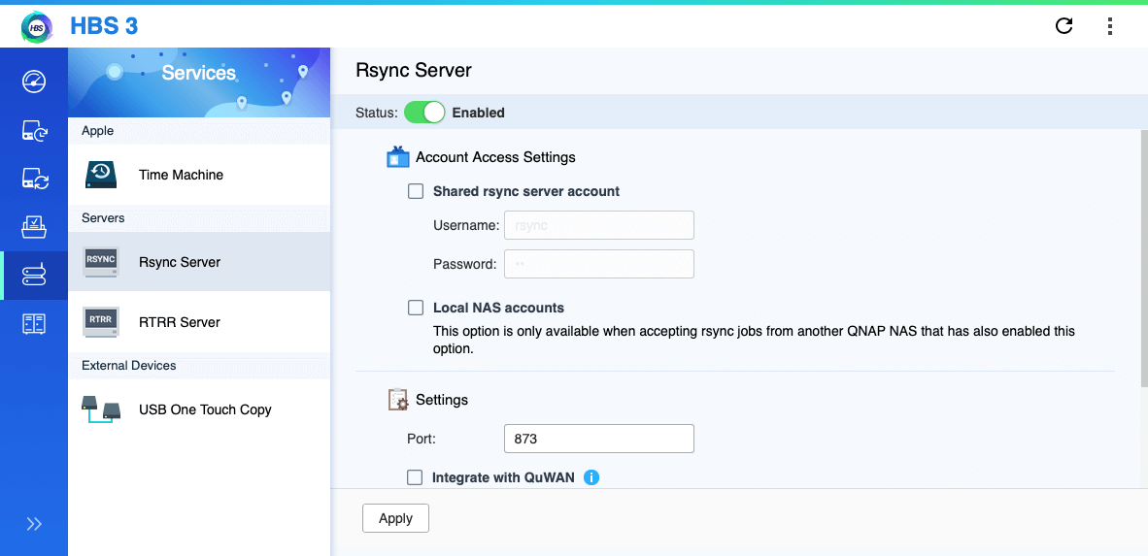Check the Local NAS accounts option
This screenshot has height=556, width=1148.
point(416,308)
